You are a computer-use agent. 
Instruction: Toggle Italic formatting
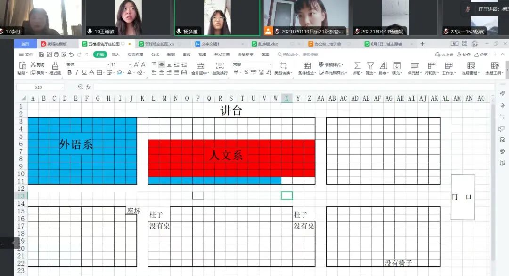click(77, 72)
